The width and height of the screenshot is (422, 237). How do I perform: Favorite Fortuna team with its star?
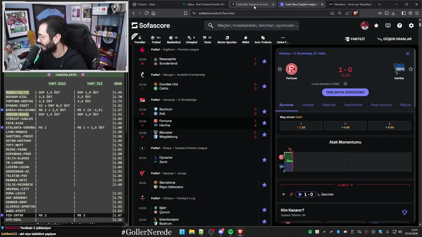[280, 69]
